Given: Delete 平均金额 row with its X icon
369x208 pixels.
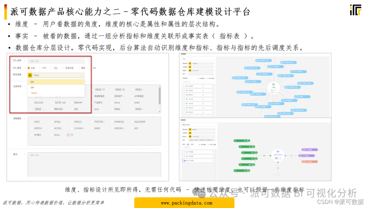Looking at the screenshot, I should 213,160.
